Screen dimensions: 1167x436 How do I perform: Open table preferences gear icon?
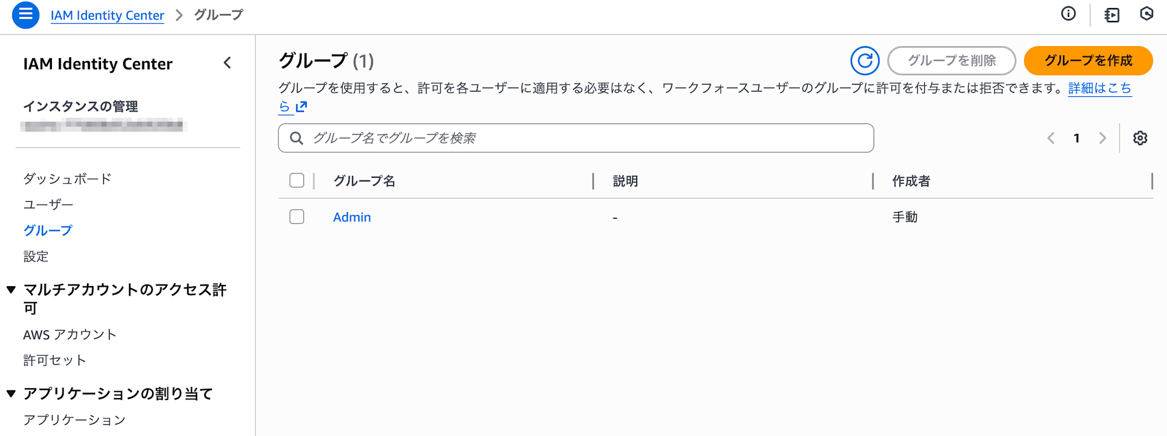(1140, 138)
